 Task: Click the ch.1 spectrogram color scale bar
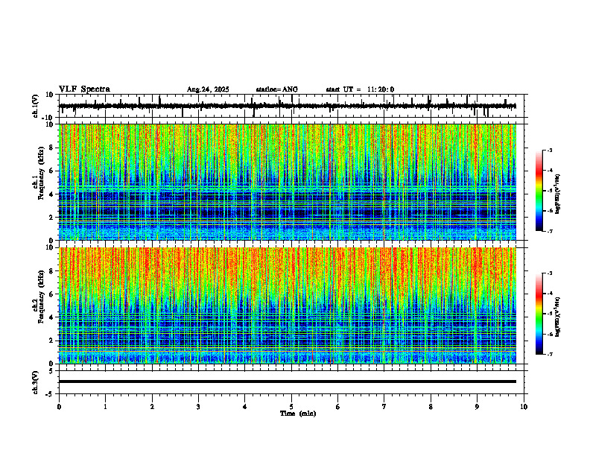click(539, 190)
